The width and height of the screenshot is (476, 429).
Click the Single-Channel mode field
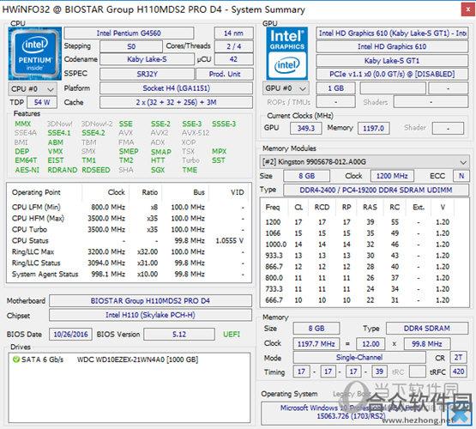(x=359, y=358)
